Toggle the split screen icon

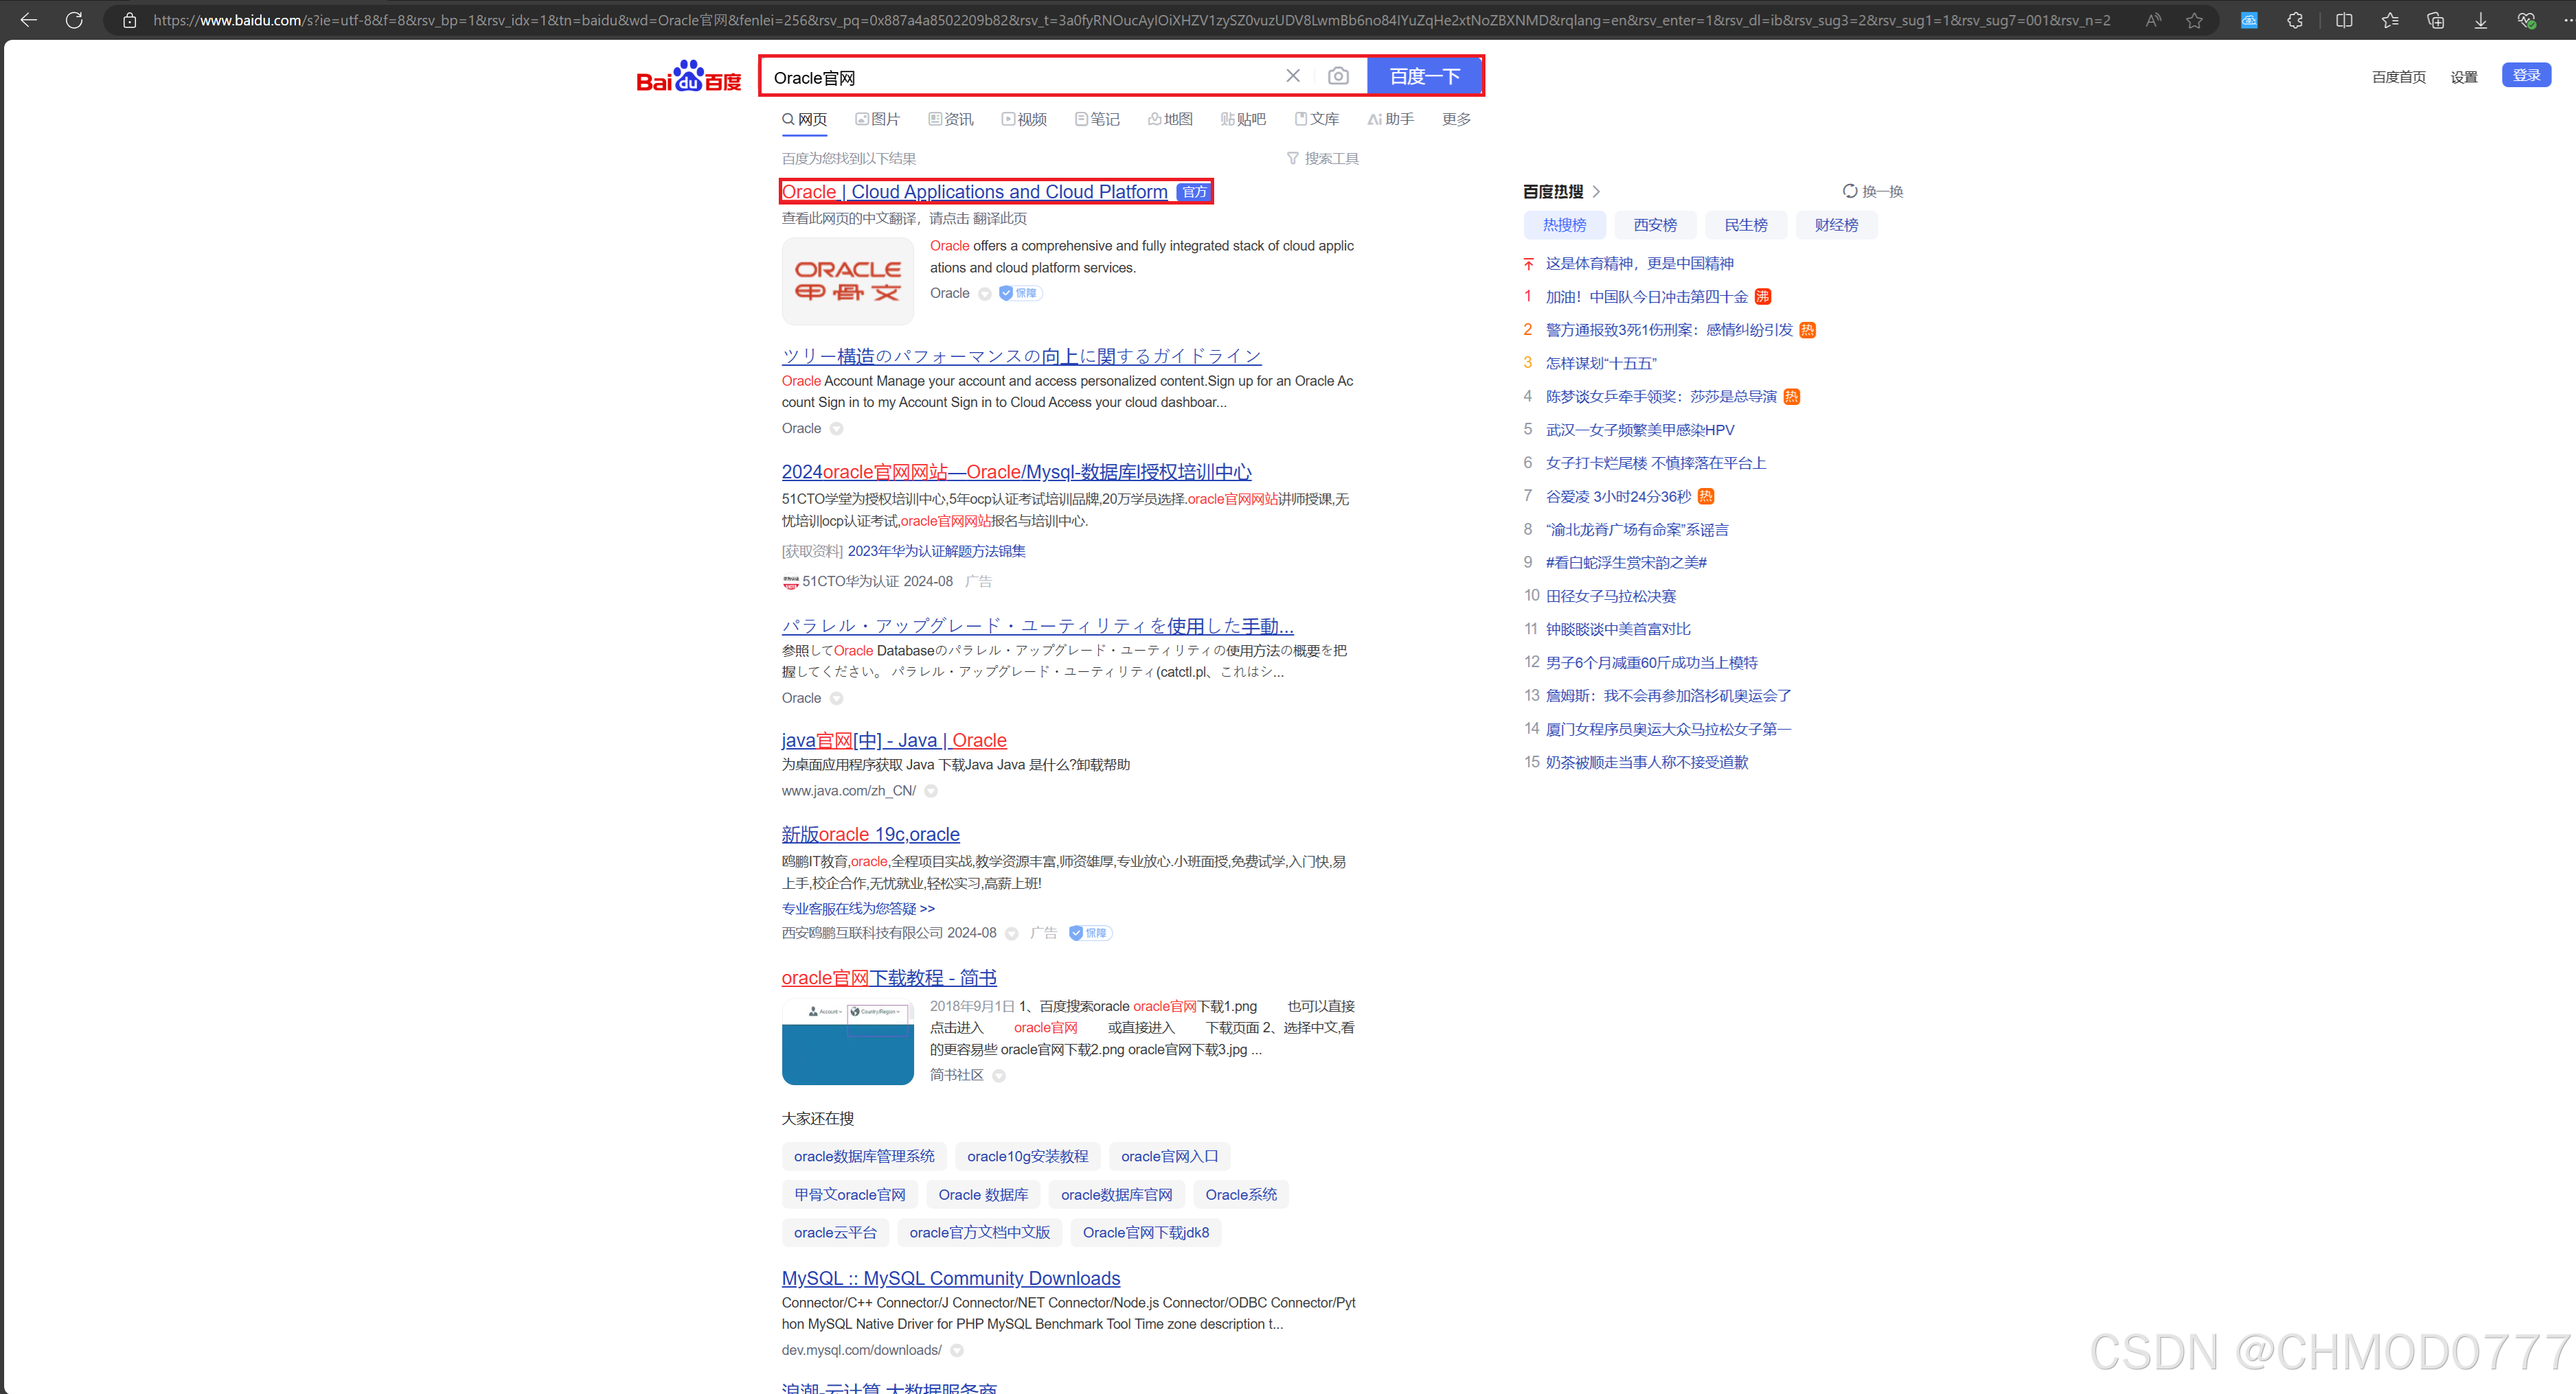pos(2344,20)
